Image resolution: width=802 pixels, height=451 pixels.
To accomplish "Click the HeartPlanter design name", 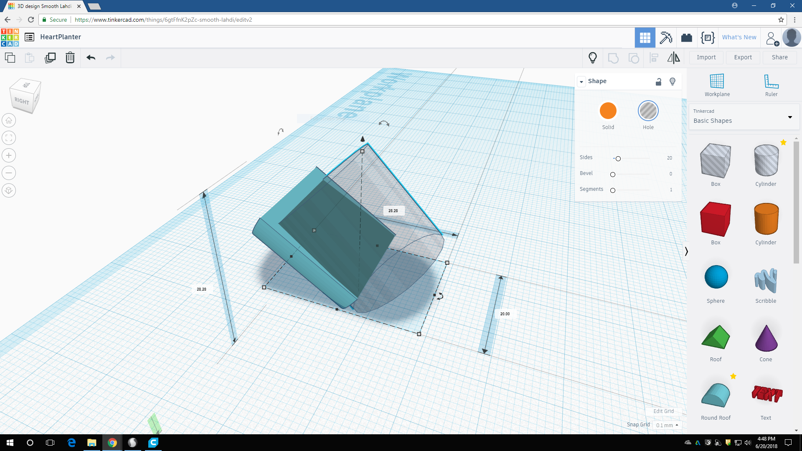I will pyautogui.click(x=61, y=37).
